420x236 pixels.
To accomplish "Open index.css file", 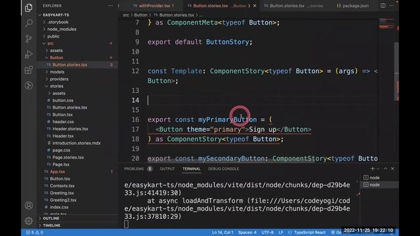I will pos(77,207).
